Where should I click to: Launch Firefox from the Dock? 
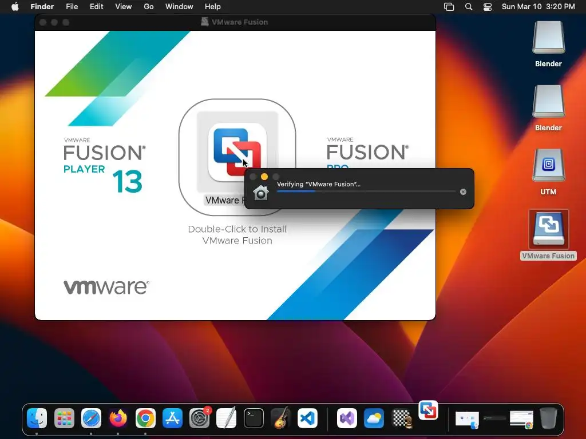coord(118,418)
